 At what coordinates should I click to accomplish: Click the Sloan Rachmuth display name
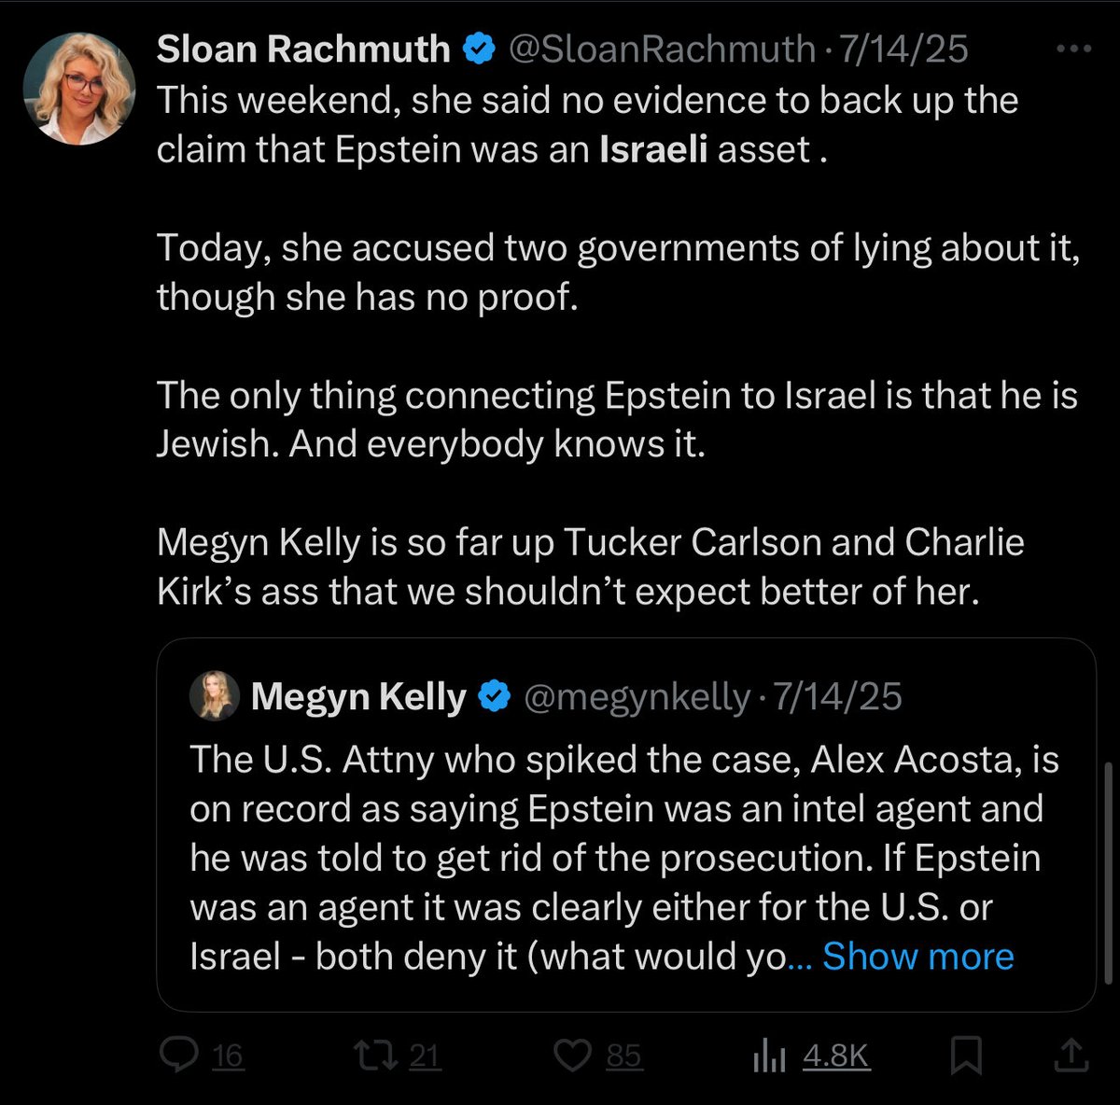click(303, 49)
